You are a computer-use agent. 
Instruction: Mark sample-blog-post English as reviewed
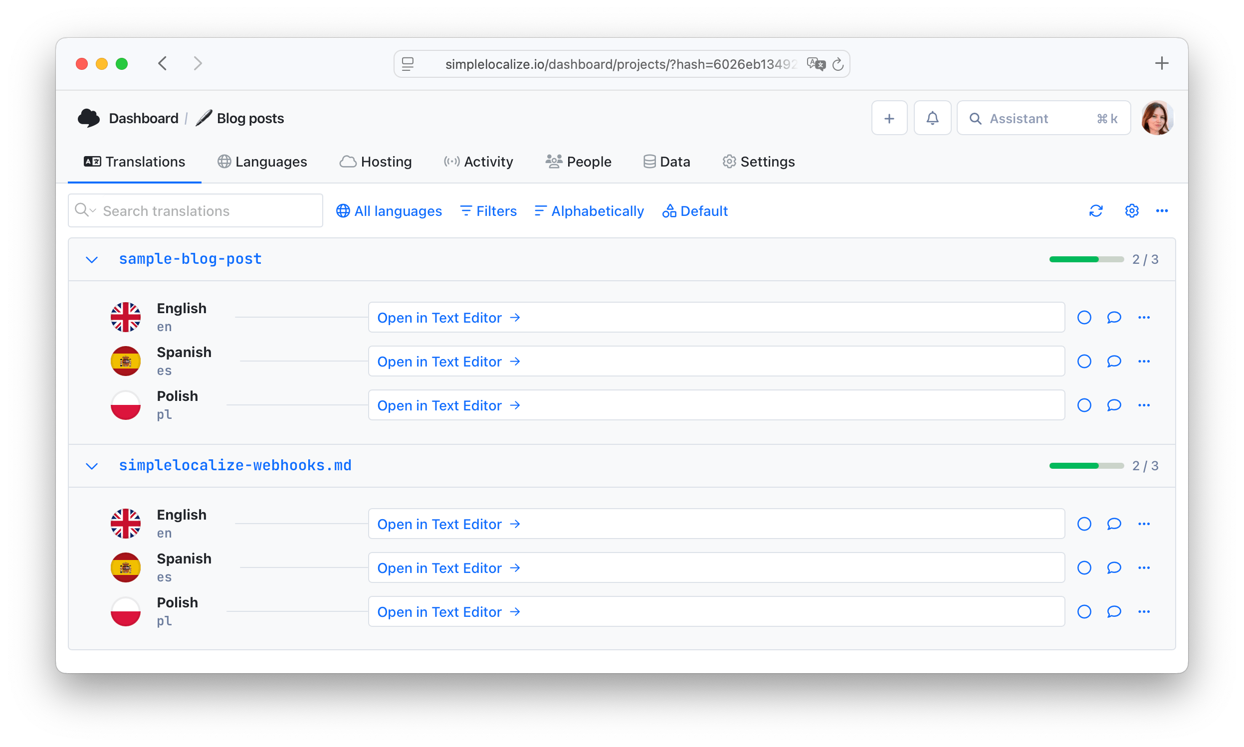[1084, 318]
